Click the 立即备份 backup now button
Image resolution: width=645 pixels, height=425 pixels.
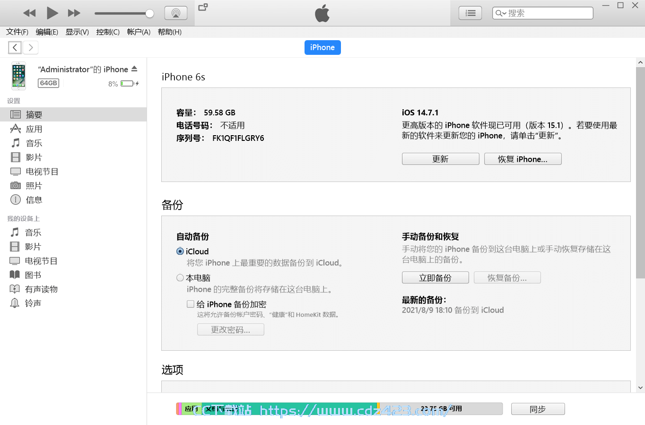(x=435, y=278)
